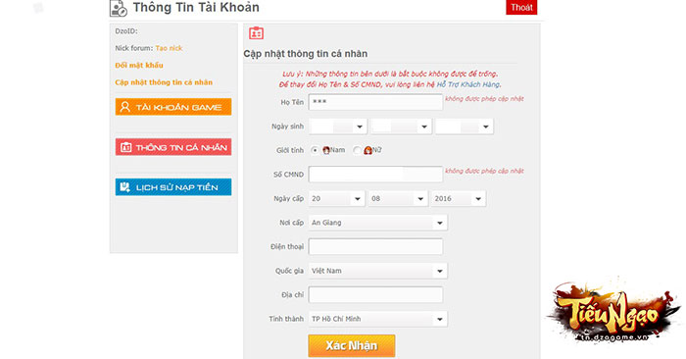Viewport: 686px width, 359px height.
Task: Click the Xác Nhận confirm button
Action: tap(352, 346)
